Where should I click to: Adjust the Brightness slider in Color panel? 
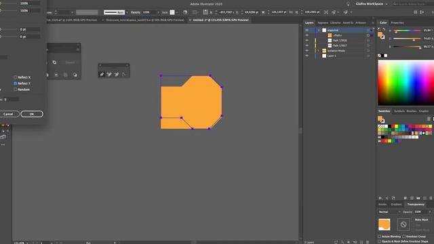[x=407, y=47]
